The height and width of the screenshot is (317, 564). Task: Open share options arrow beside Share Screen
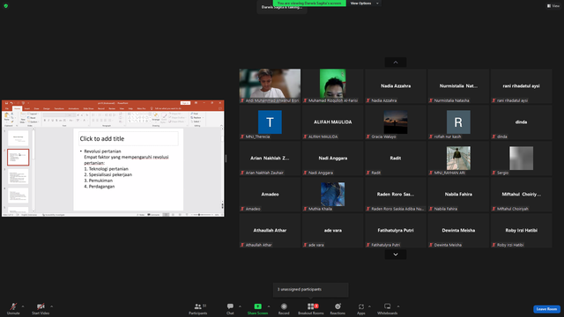tap(268, 306)
